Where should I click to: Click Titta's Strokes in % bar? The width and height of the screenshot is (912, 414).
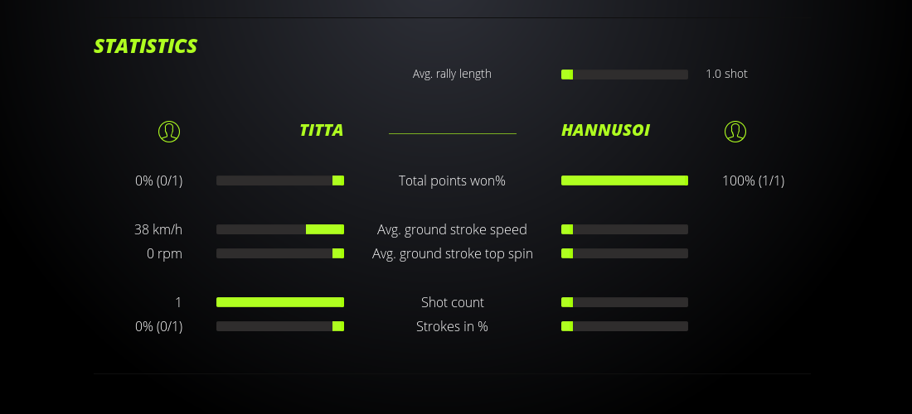tap(280, 326)
